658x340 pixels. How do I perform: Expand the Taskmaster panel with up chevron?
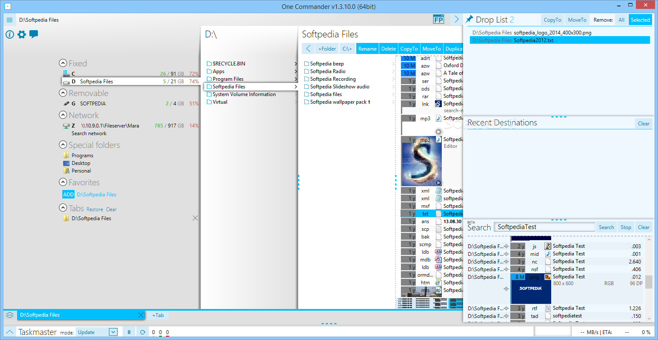[x=10, y=332]
